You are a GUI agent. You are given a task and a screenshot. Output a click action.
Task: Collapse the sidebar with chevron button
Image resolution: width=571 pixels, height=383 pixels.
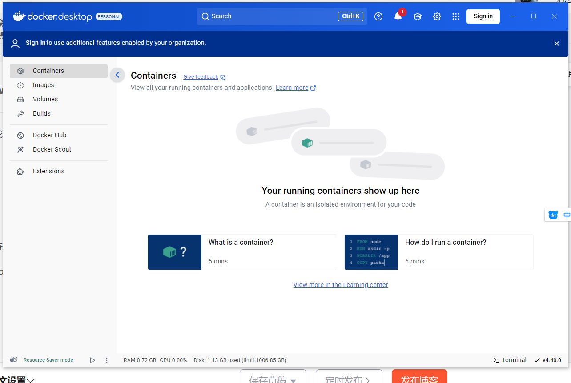tap(117, 75)
